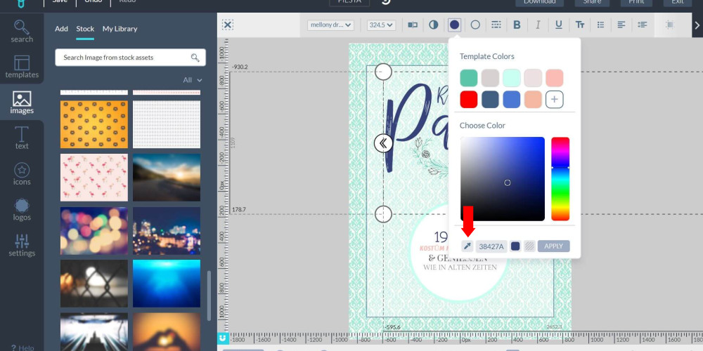Click the eyedropper color picker tool
The width and height of the screenshot is (703, 351).
(x=467, y=246)
